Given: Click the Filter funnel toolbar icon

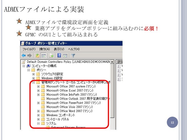Looking at the screenshot, I should 73,56.
